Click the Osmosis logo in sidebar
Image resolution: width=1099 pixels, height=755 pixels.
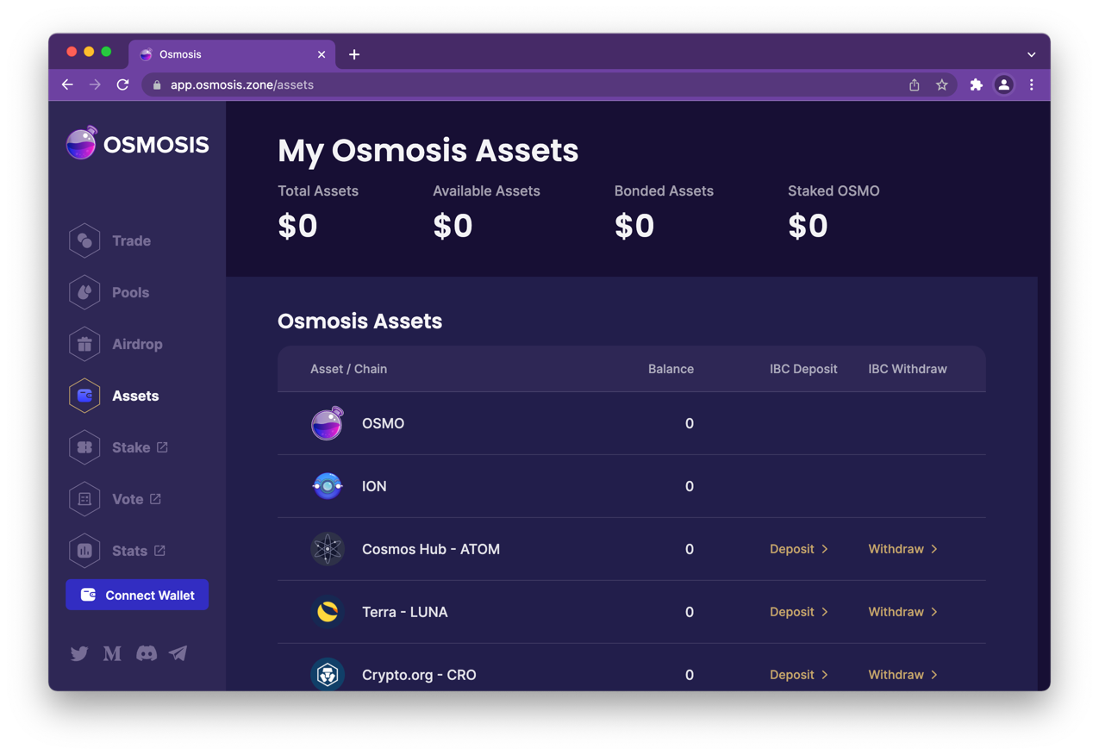point(138,144)
